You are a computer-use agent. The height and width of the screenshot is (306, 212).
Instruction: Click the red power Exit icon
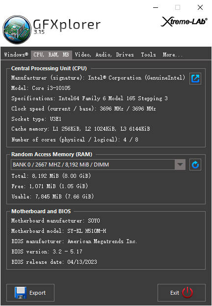point(187,292)
